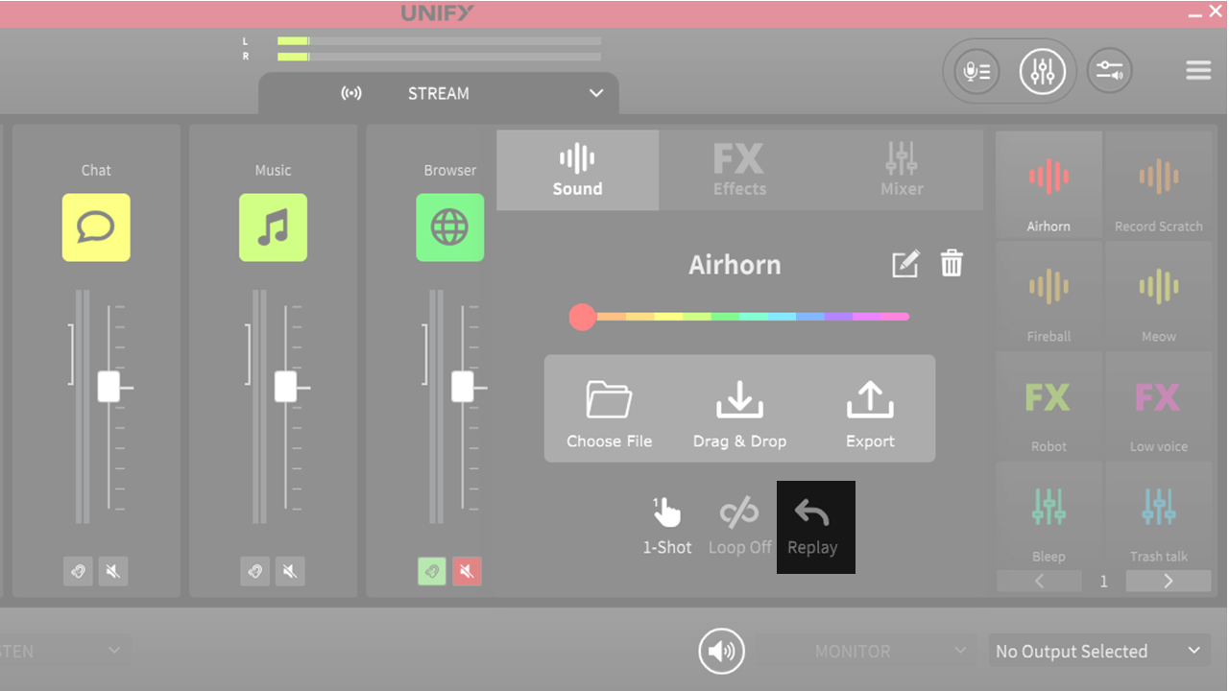Click the Music fader handle
1229x691 pixels.
click(285, 387)
